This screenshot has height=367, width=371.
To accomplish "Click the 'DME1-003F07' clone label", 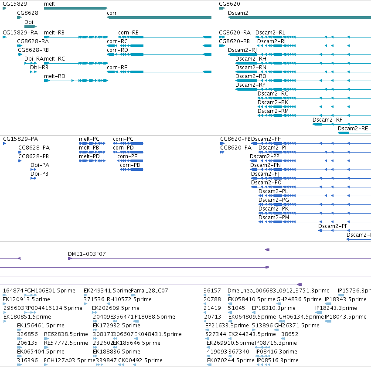I will click(87, 254).
